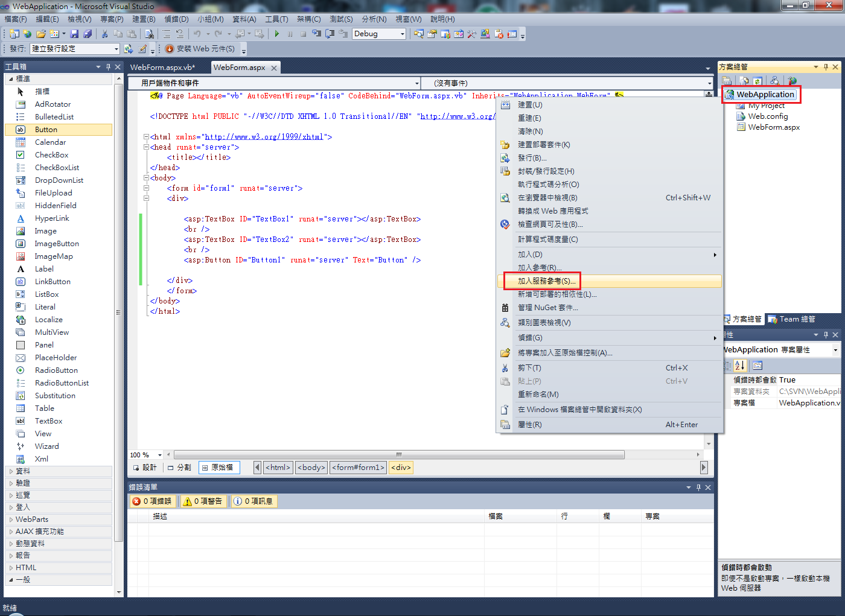Click the Alphabetical sort icon in Properties panel
The image size is (845, 616).
[x=740, y=366]
